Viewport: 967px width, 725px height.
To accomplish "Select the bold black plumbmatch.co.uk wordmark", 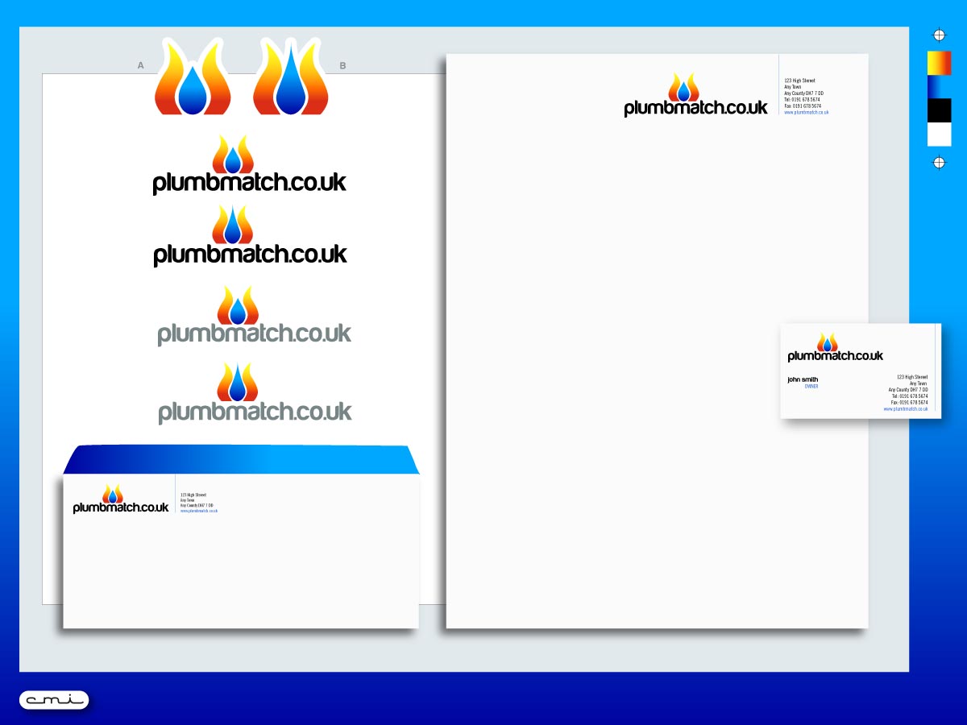I will click(250, 182).
